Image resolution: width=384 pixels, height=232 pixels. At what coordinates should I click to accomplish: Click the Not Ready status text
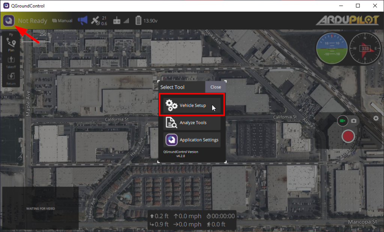(x=33, y=21)
